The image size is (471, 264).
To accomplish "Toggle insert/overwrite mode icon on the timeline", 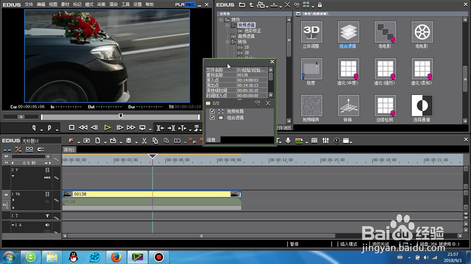I will click(7, 149).
